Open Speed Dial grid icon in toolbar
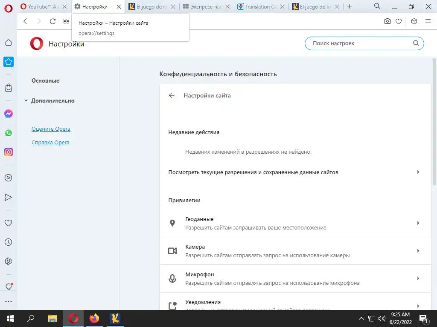The height and width of the screenshot is (327, 437). (66, 21)
